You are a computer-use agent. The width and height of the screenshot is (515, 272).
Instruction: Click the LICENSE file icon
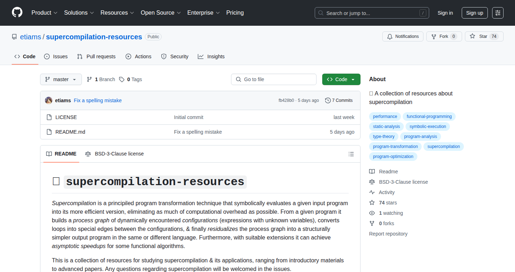pyautogui.click(x=49, y=117)
